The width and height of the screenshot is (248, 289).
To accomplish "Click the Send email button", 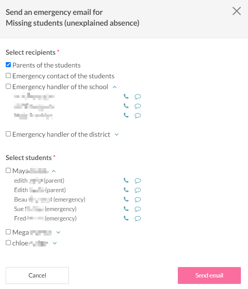I will tap(209, 275).
